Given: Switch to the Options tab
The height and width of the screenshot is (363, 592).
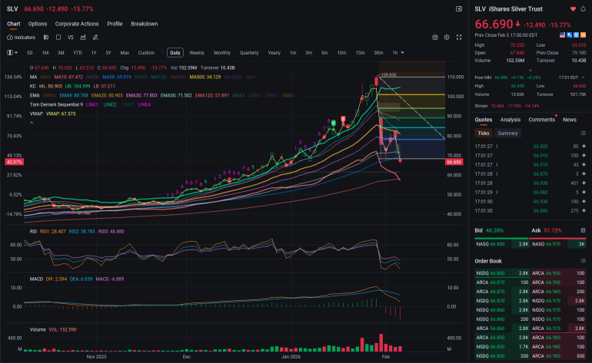Looking at the screenshot, I should pyautogui.click(x=38, y=24).
